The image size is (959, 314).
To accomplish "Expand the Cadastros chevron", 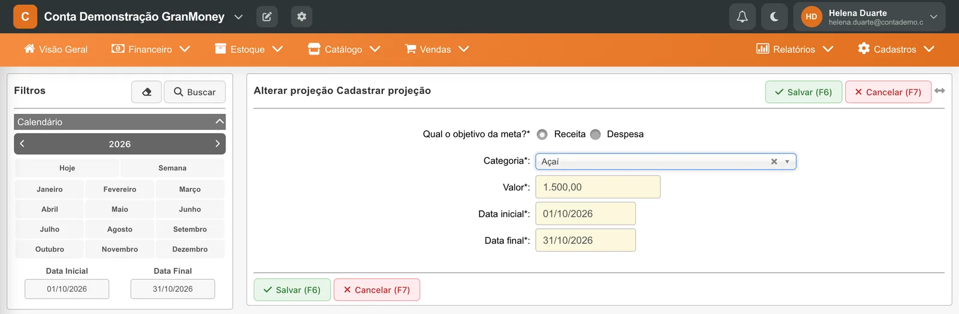I will coord(929,49).
